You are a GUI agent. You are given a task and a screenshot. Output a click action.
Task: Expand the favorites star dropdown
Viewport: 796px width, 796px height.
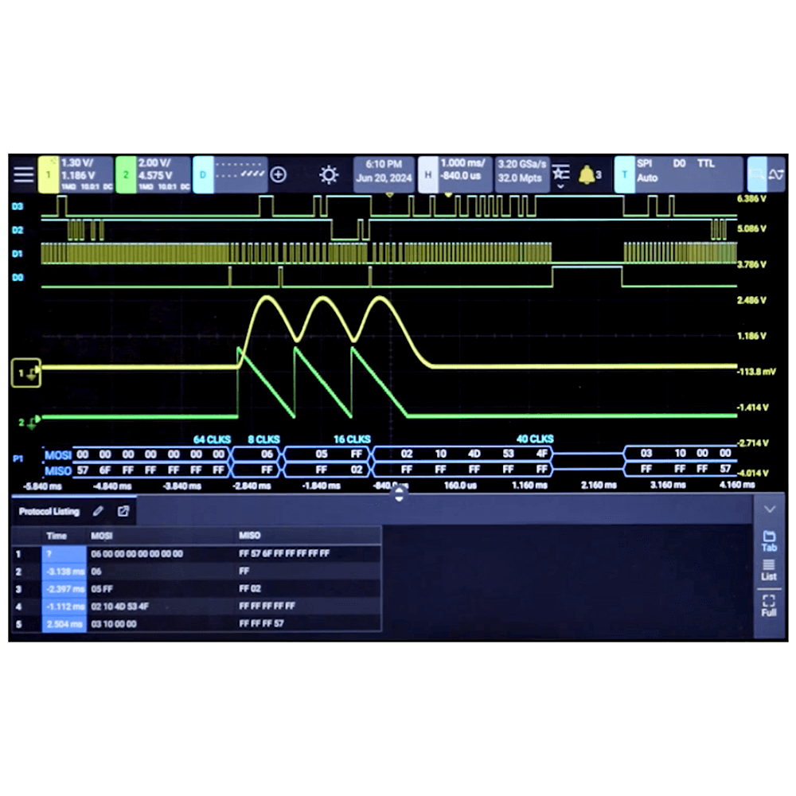[x=560, y=175]
